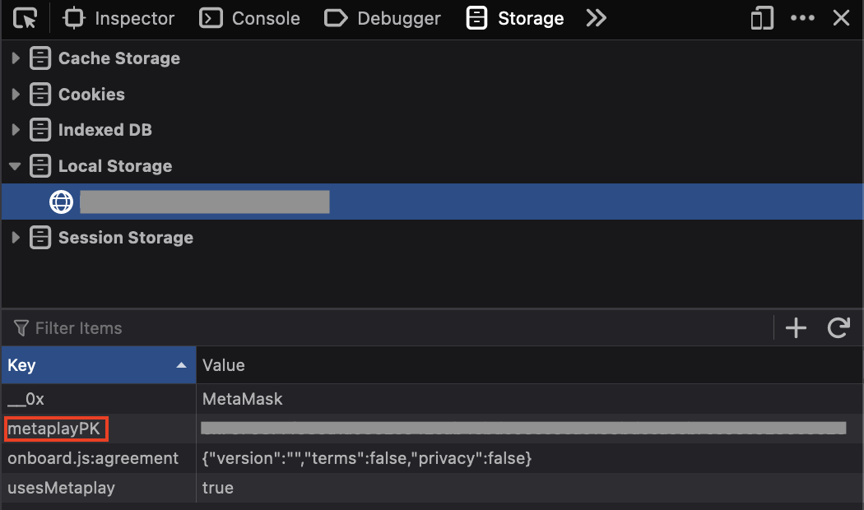Expand the Session Storage node
Image resolution: width=864 pixels, height=510 pixels.
pos(15,238)
